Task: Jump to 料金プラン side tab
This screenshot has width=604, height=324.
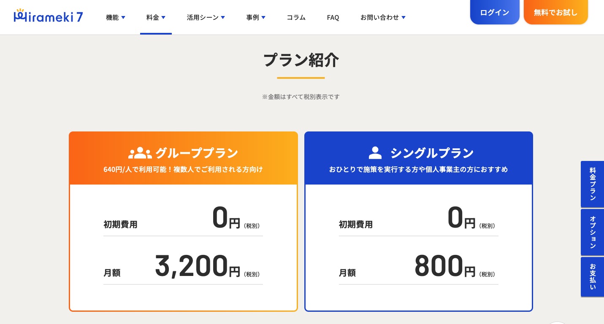Action: click(593, 184)
